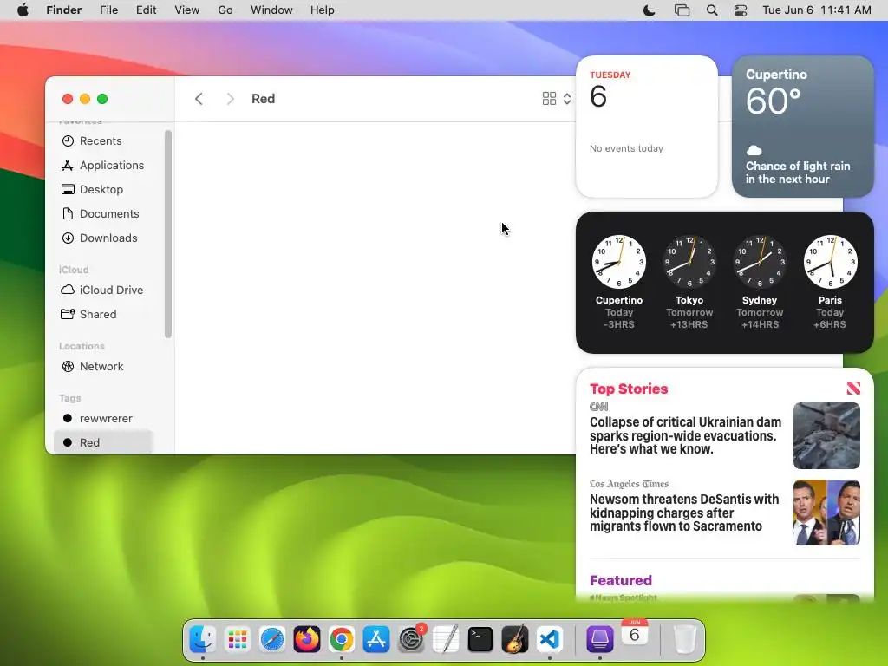
Task: Open Terminal from the Dock
Action: [480, 639]
